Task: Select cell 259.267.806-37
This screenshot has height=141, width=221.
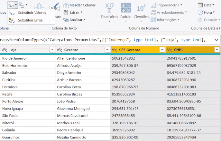Action: tap(138, 66)
